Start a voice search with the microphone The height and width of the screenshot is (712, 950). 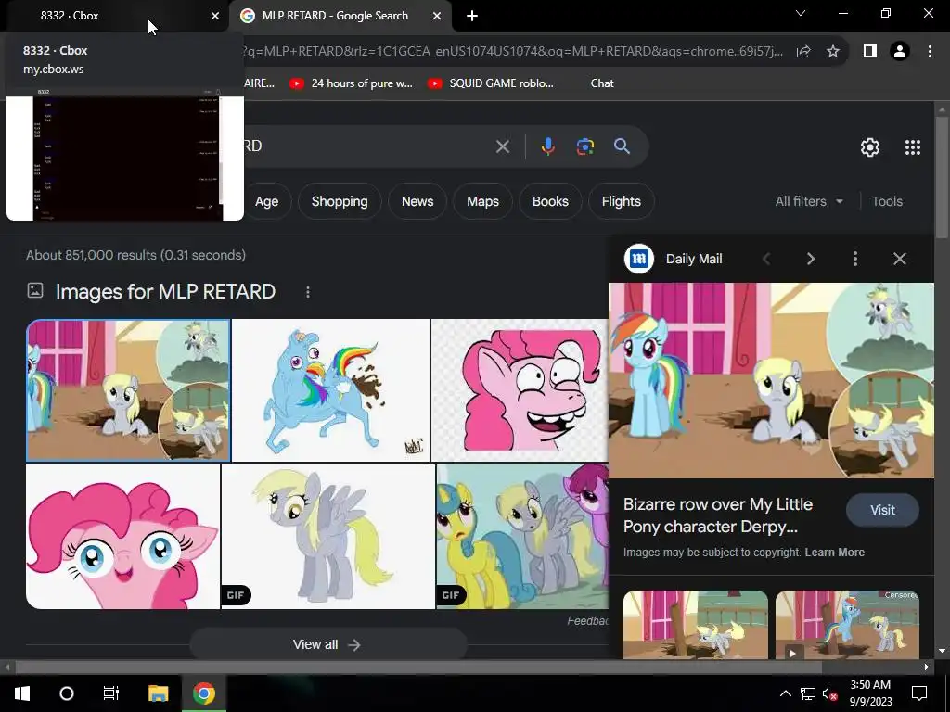pos(547,146)
